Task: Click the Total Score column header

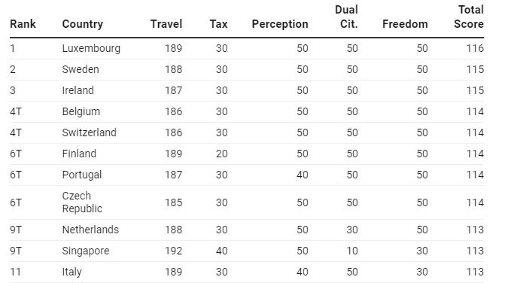Action: [x=469, y=17]
